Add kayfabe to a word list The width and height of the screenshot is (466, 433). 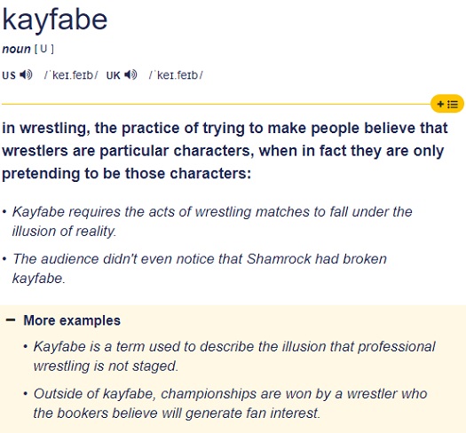click(x=447, y=104)
